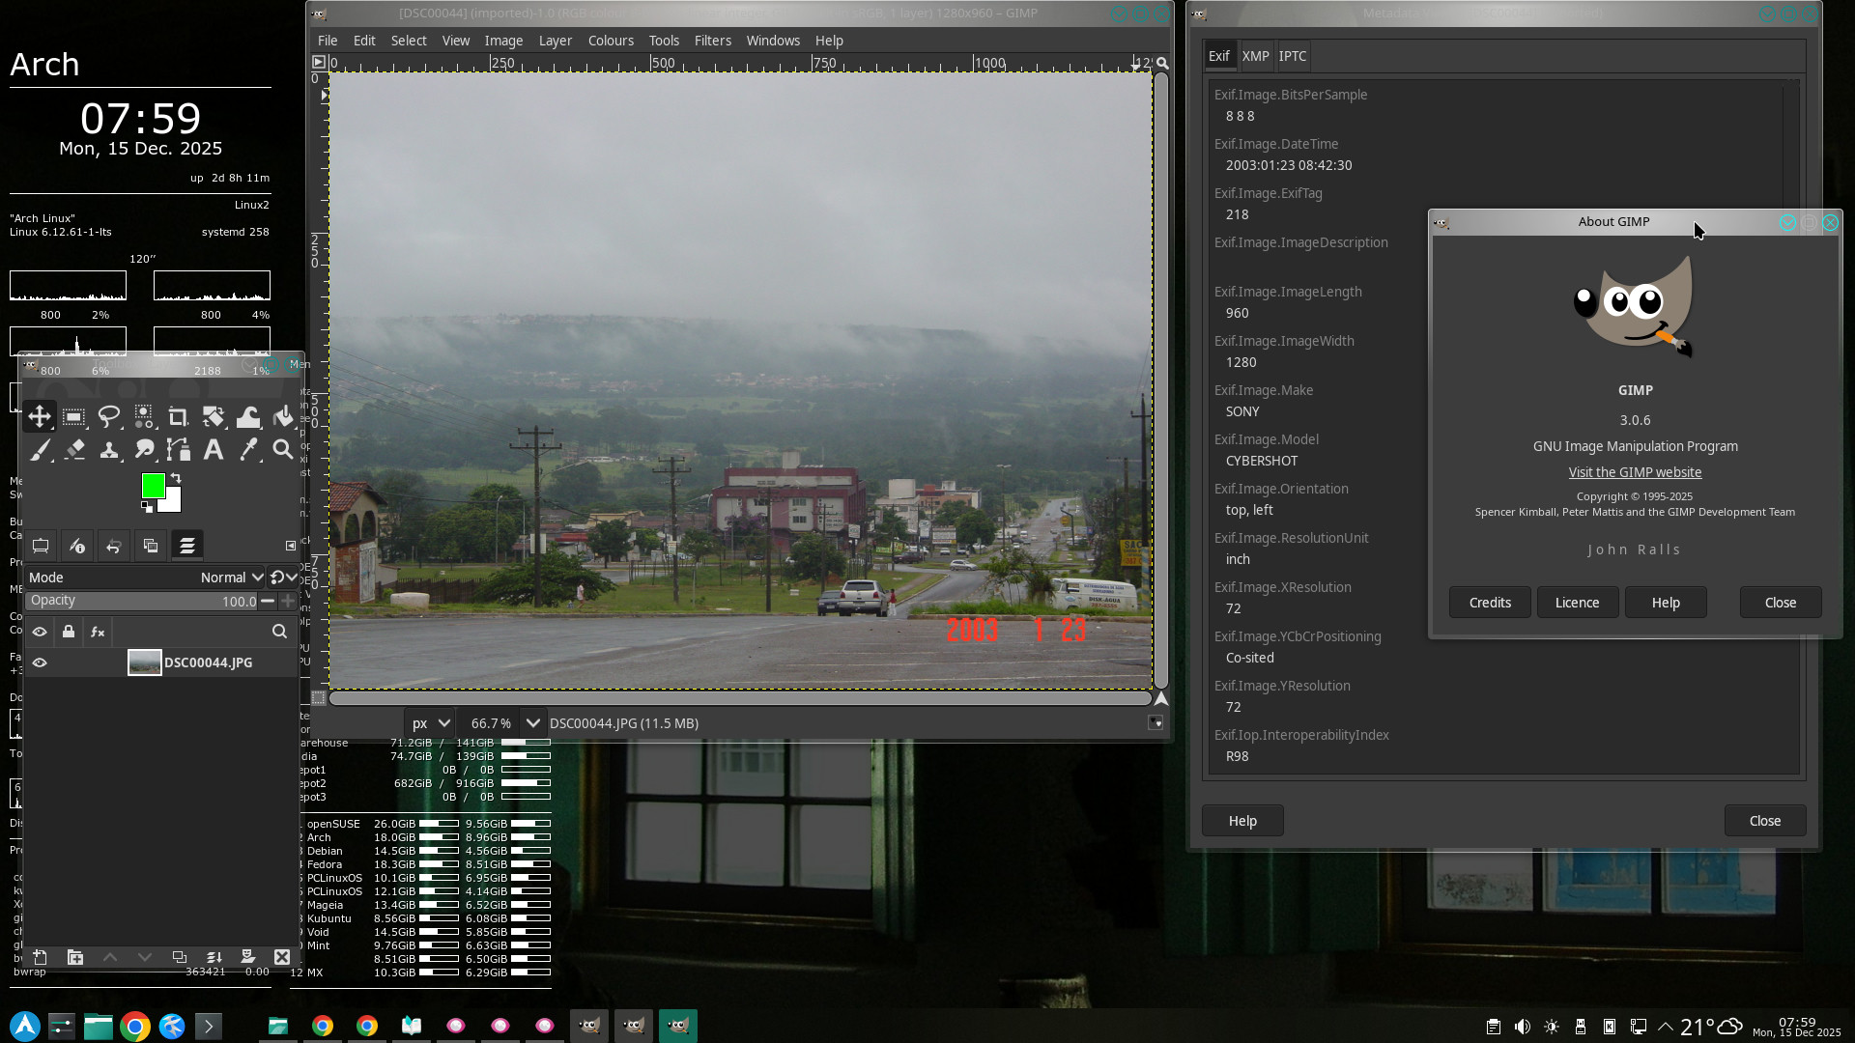Select the Text tool

pos(214,450)
